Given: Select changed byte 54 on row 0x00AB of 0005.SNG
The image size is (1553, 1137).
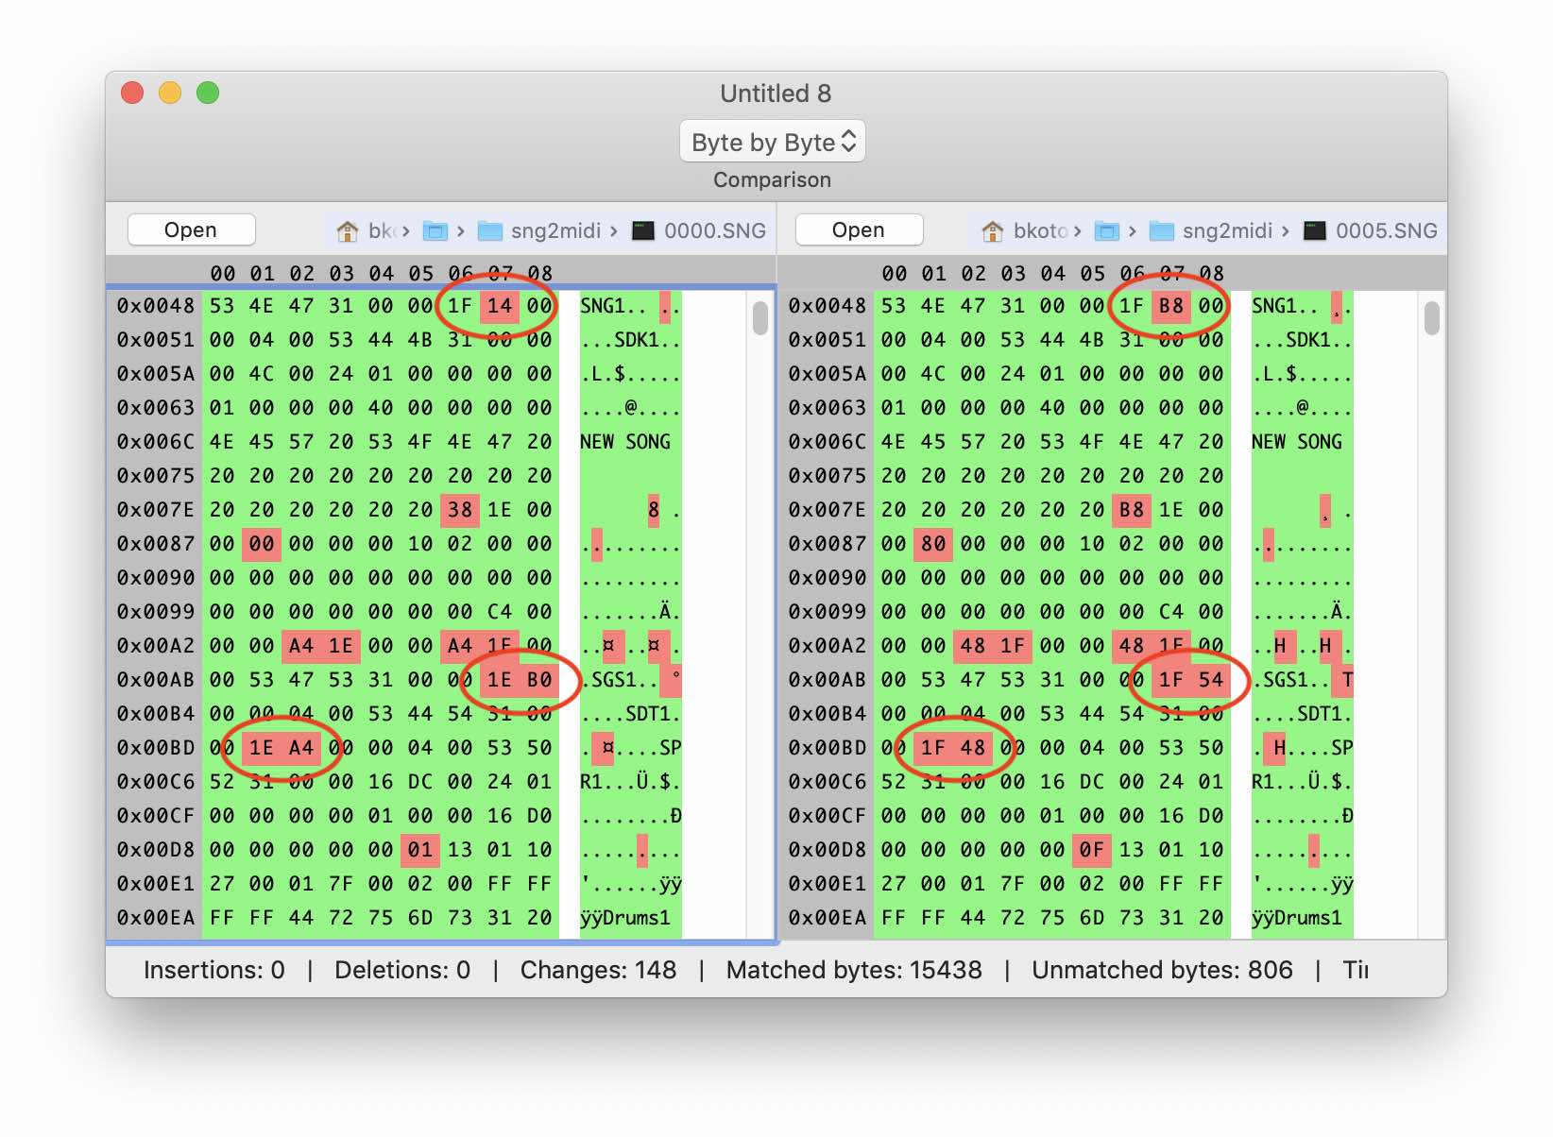Looking at the screenshot, I should pyautogui.click(x=1211, y=680).
